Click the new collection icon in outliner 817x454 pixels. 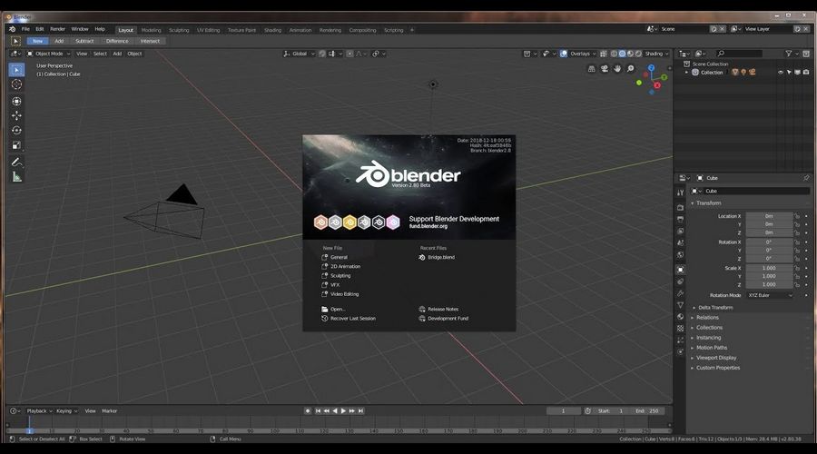[x=806, y=54]
